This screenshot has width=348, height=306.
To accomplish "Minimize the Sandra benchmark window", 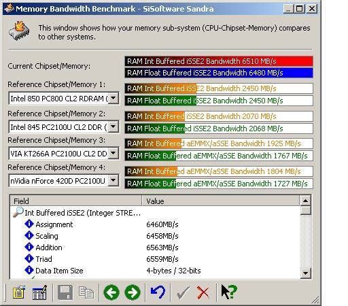I will tap(288, 9).
